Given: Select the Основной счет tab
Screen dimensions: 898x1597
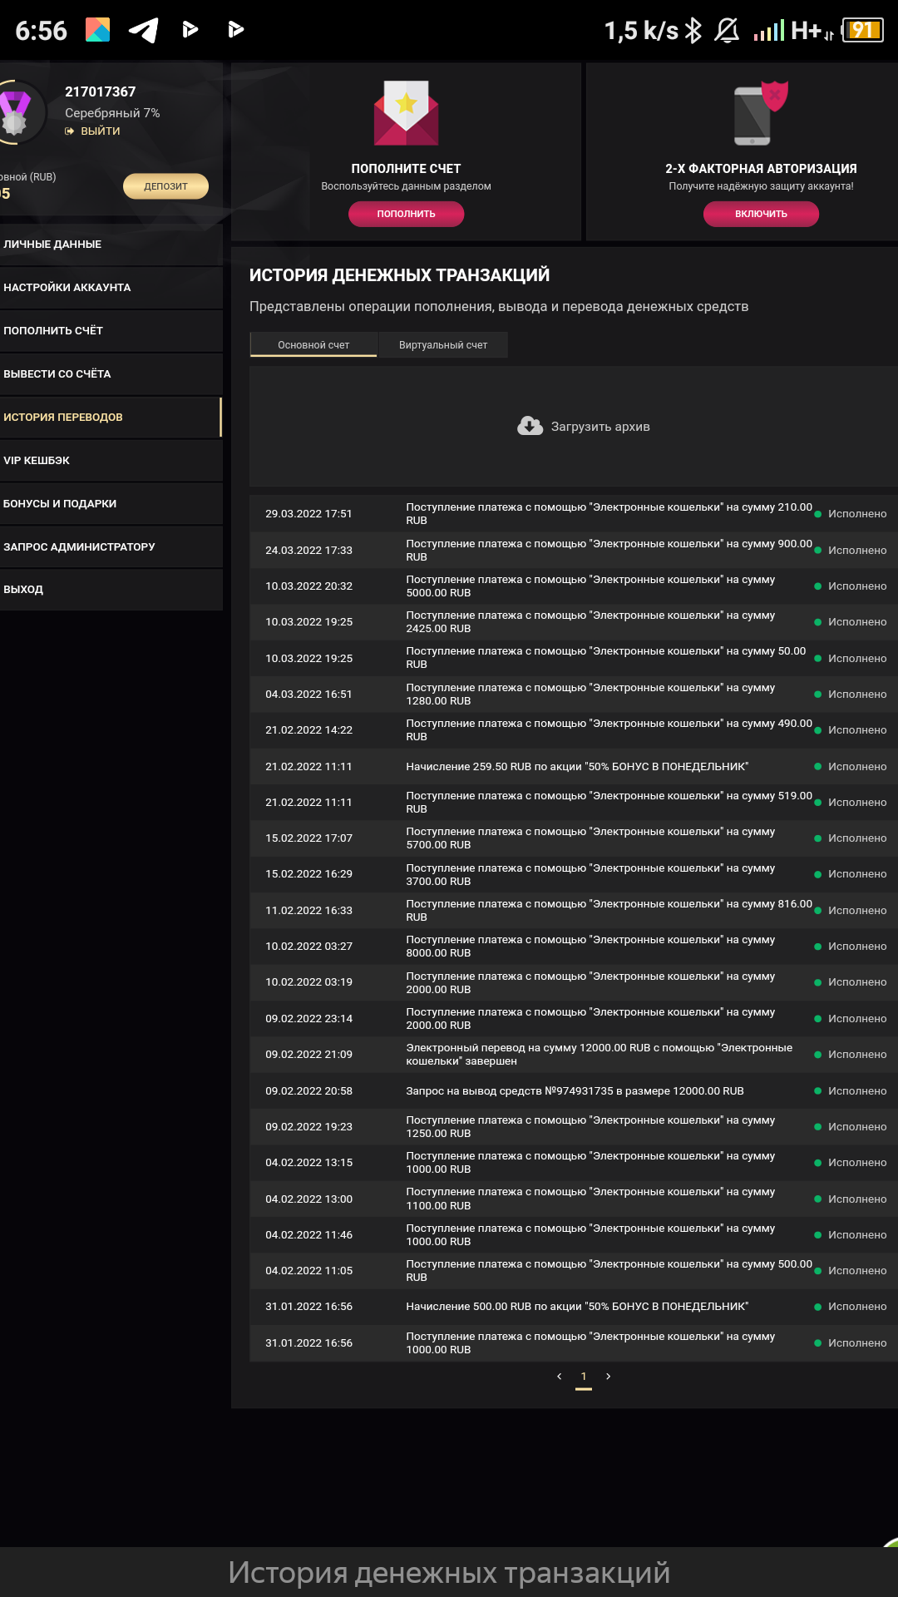Looking at the screenshot, I should (313, 345).
